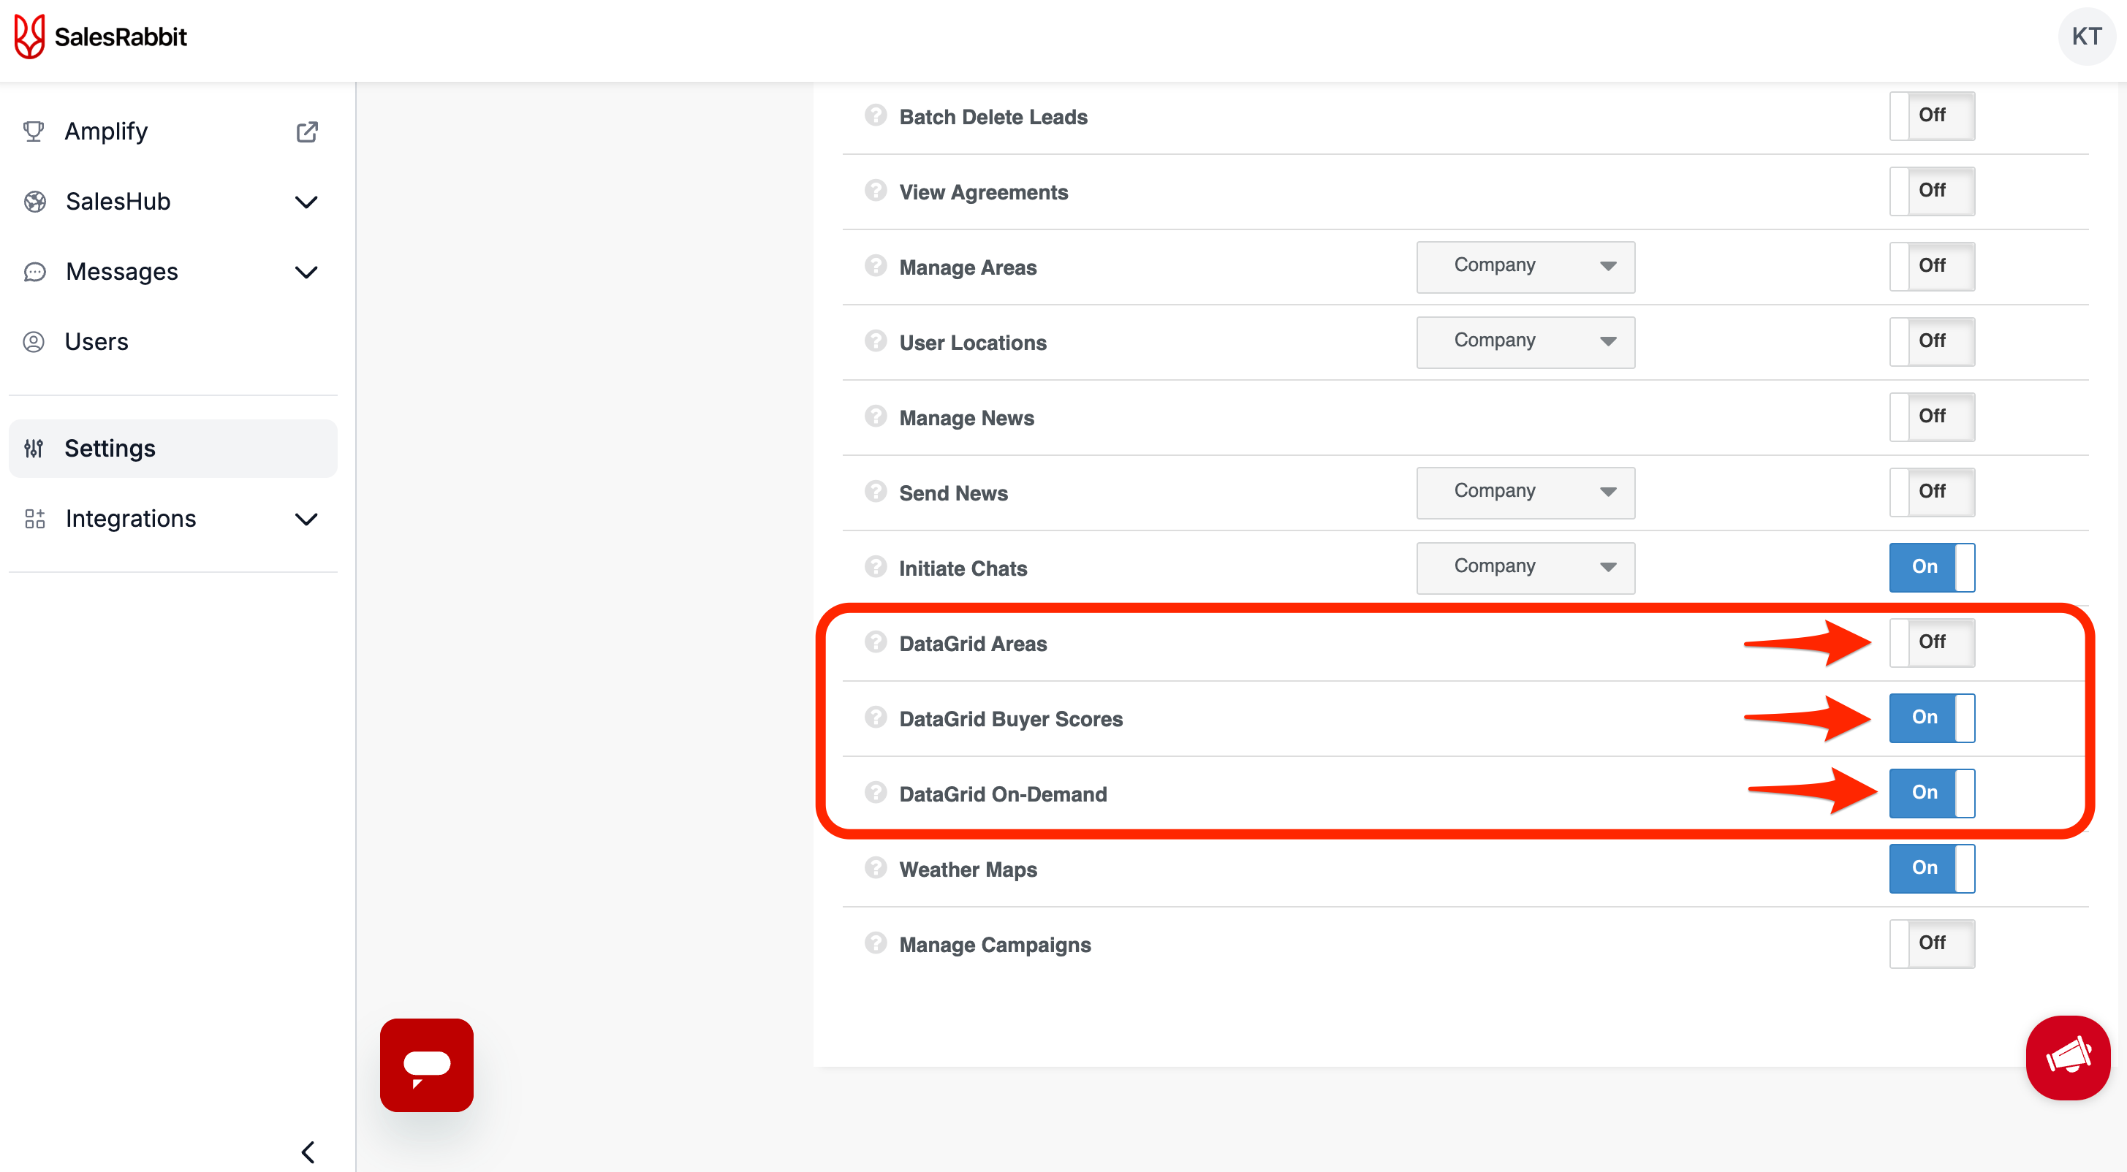The image size is (2127, 1172).
Task: Open Initiate Chats Company dropdown
Action: [x=1525, y=568]
